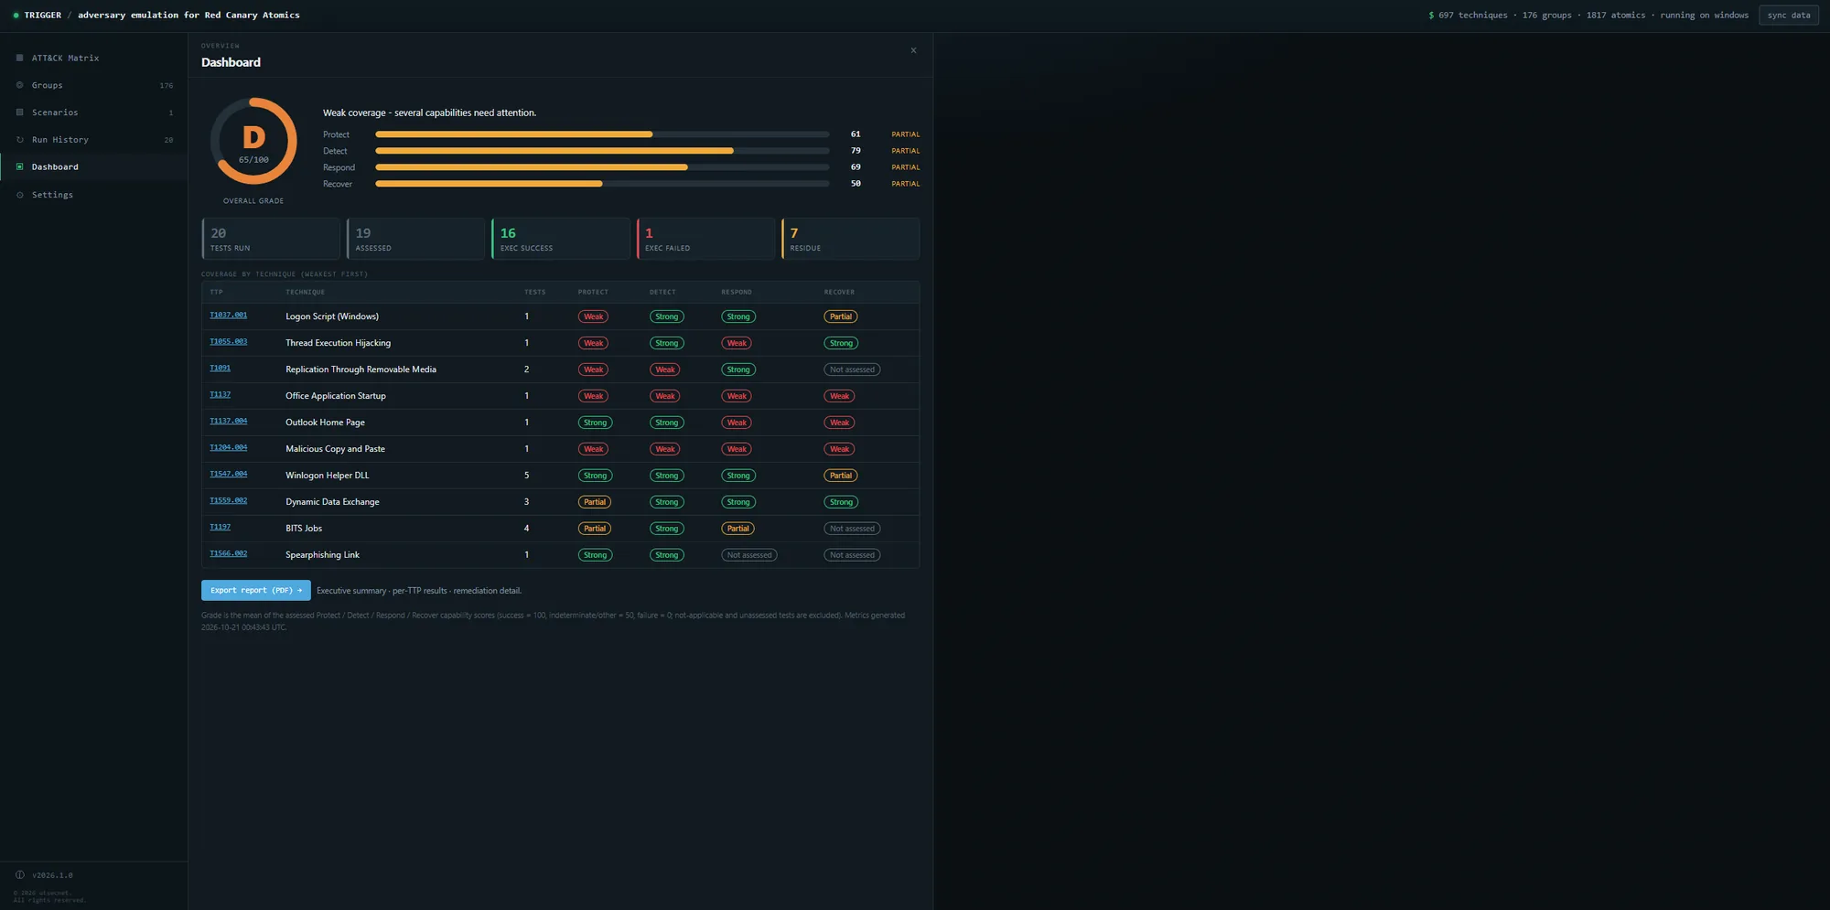This screenshot has height=910, width=1830.
Task: Open technique link T1137
Action: [220, 395]
